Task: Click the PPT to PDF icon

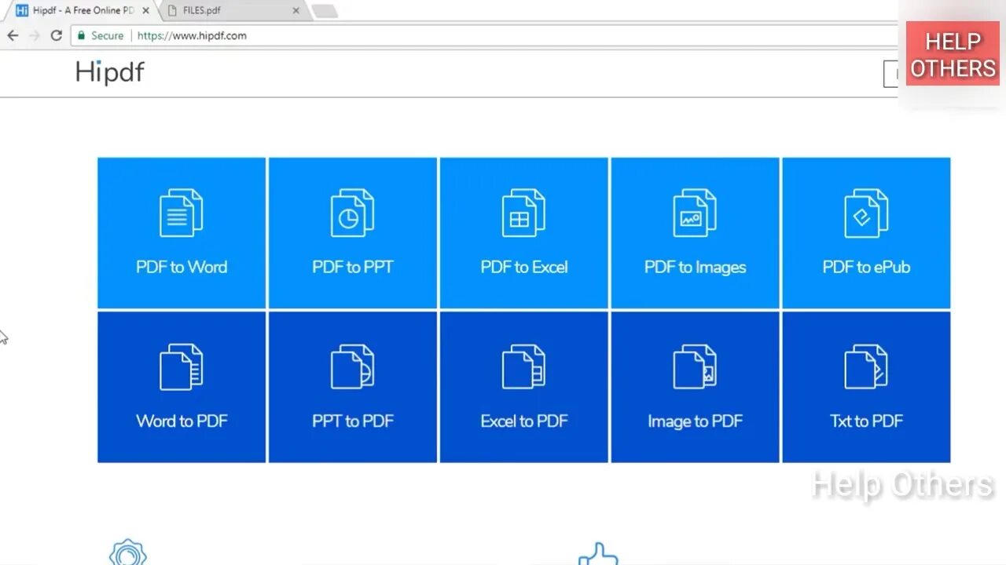Action: 352,366
